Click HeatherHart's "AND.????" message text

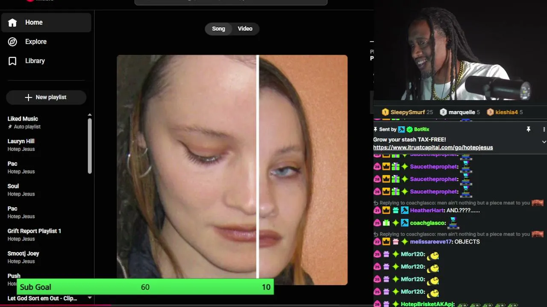click(463, 210)
